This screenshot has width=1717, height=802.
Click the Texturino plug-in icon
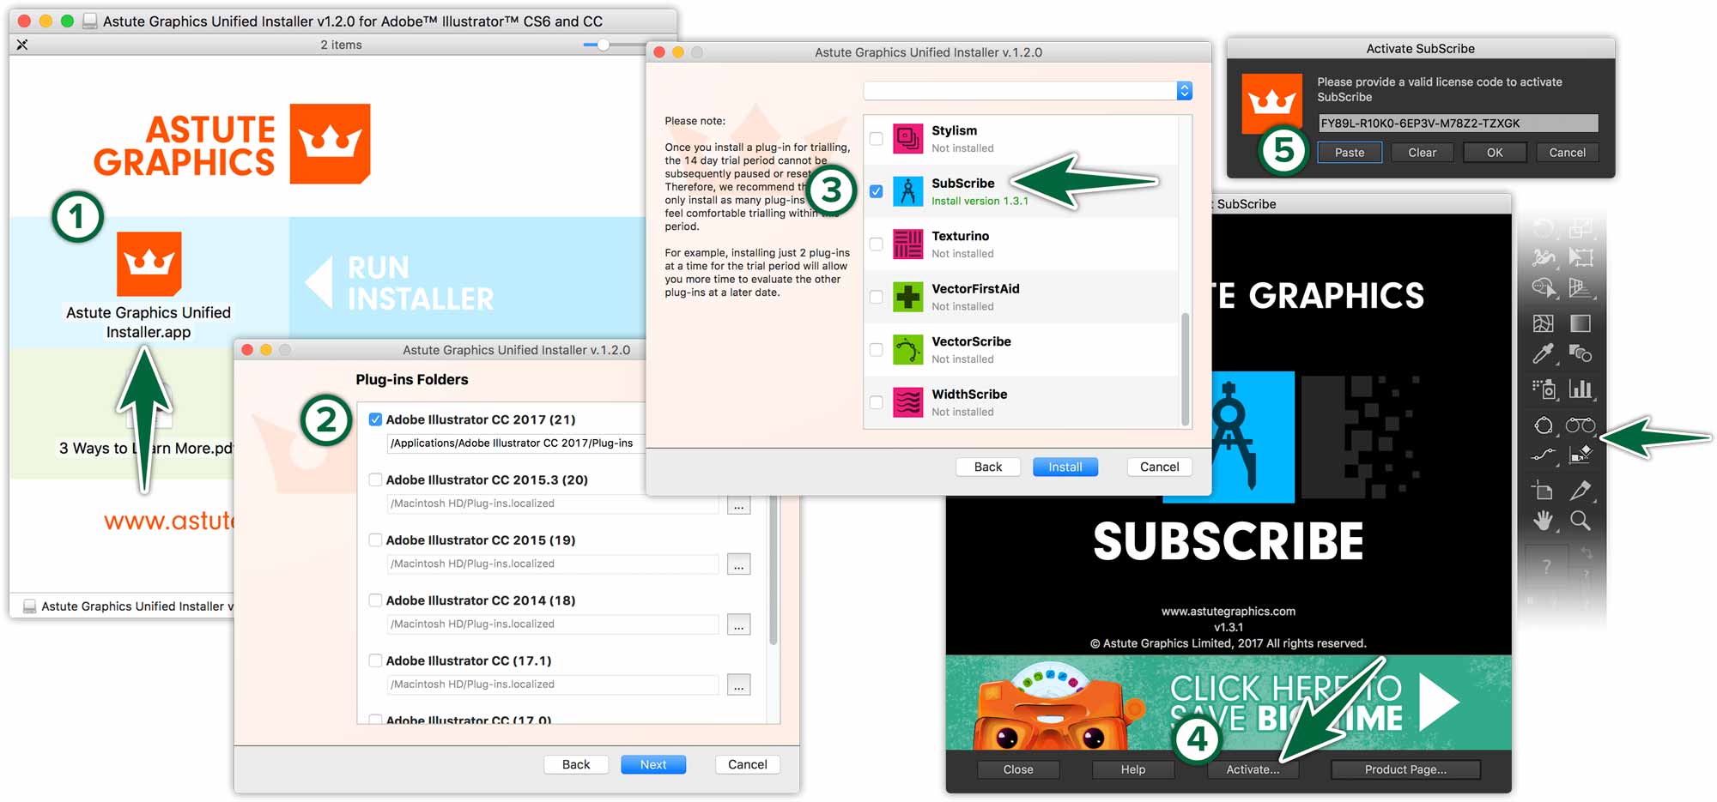pos(907,244)
